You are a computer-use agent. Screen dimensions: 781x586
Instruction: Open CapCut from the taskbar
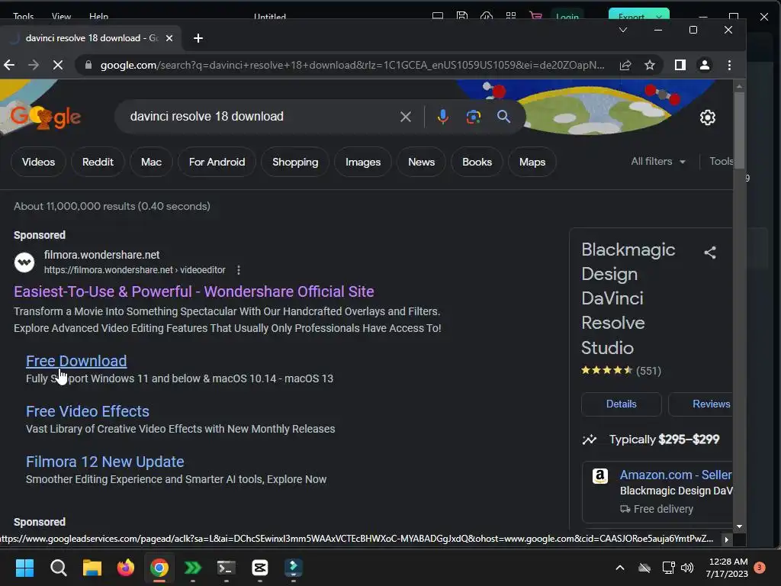click(x=260, y=568)
